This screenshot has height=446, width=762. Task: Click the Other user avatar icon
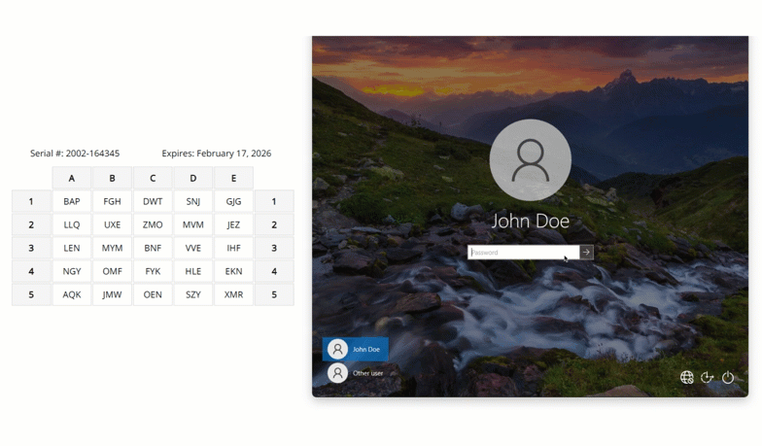(337, 373)
